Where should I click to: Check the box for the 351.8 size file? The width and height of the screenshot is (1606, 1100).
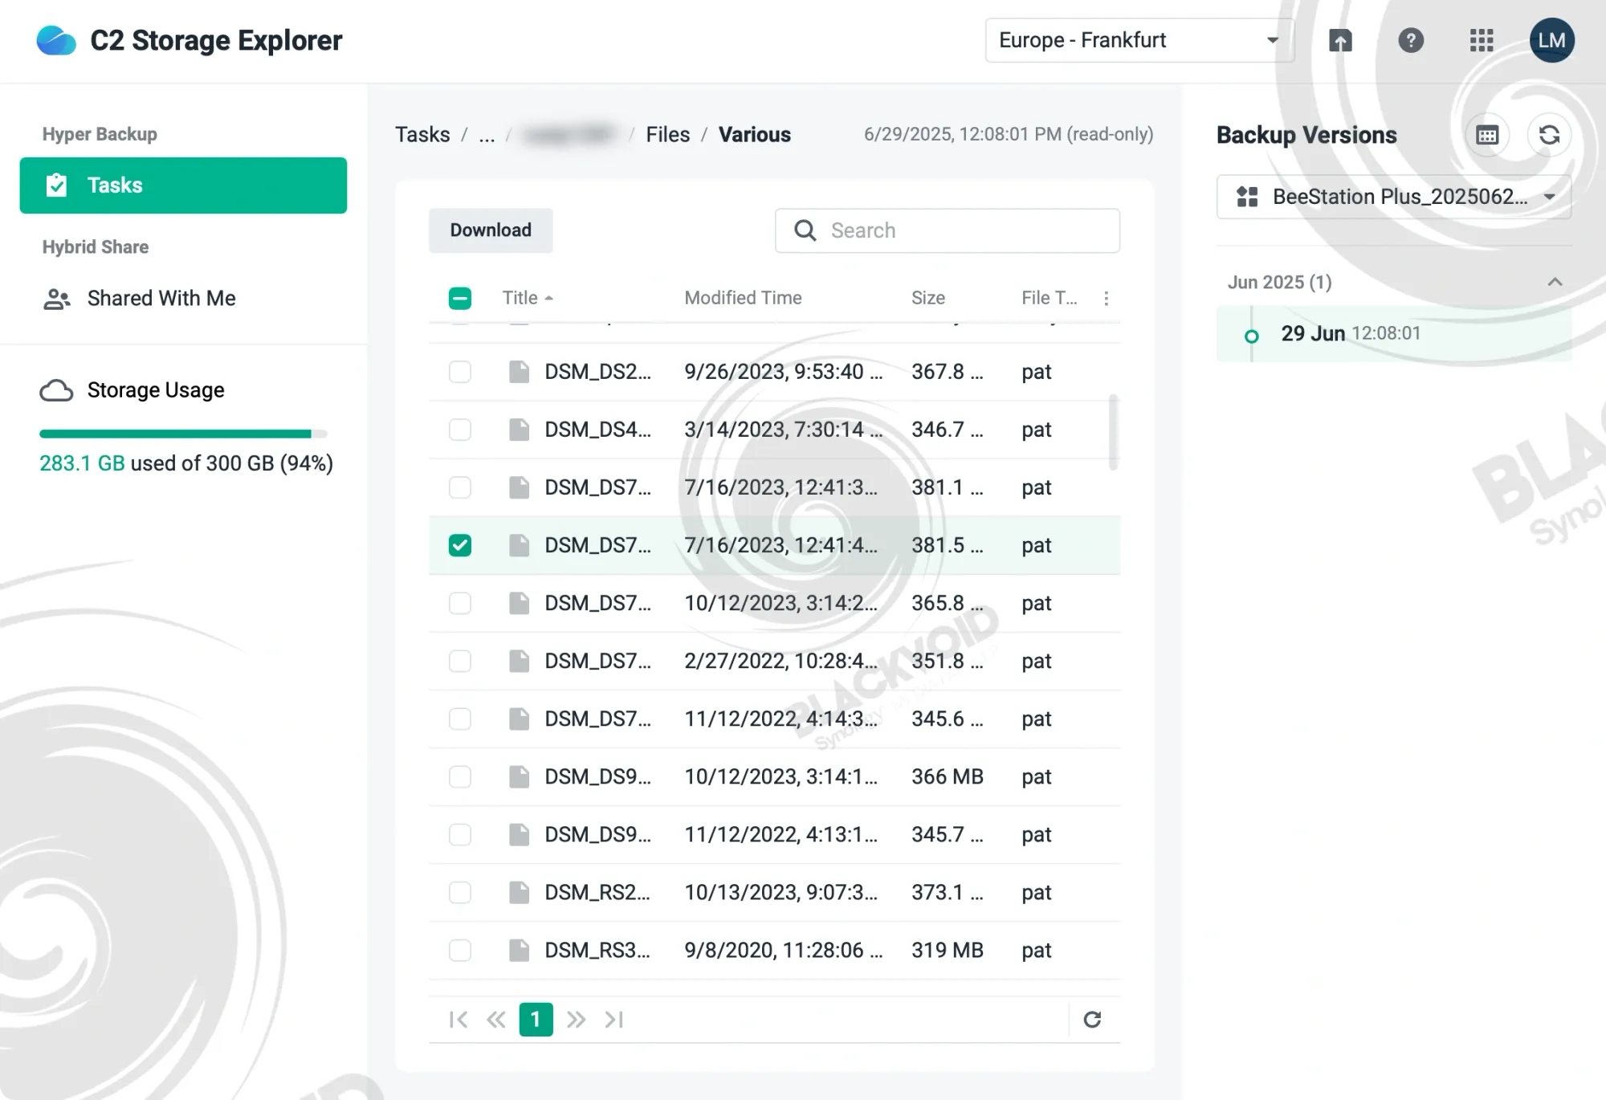[460, 661]
